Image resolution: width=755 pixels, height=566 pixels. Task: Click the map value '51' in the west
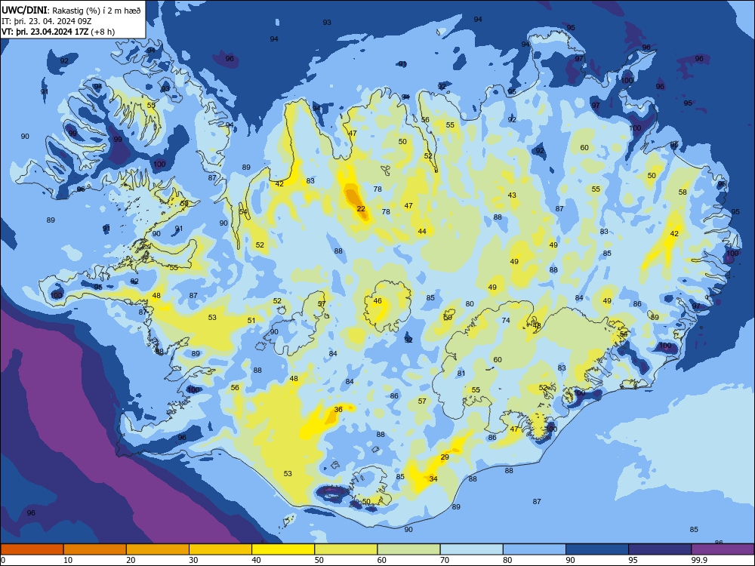point(251,321)
